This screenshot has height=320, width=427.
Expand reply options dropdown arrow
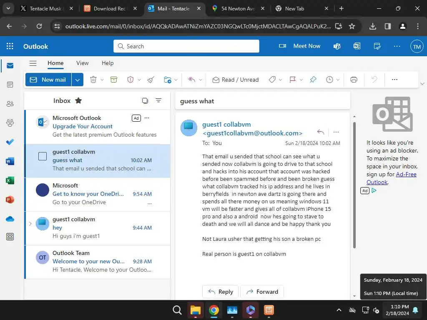coord(201,80)
